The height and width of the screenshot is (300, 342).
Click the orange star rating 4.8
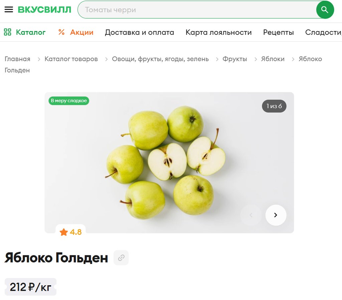point(70,232)
